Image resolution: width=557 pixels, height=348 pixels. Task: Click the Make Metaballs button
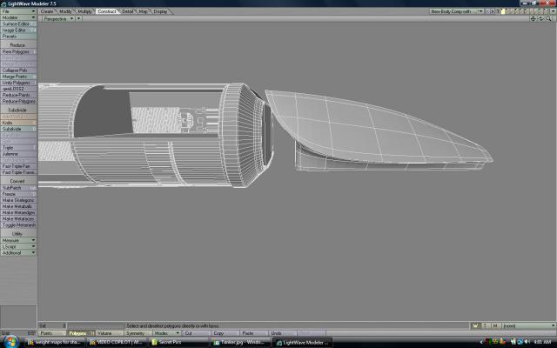[18, 205]
